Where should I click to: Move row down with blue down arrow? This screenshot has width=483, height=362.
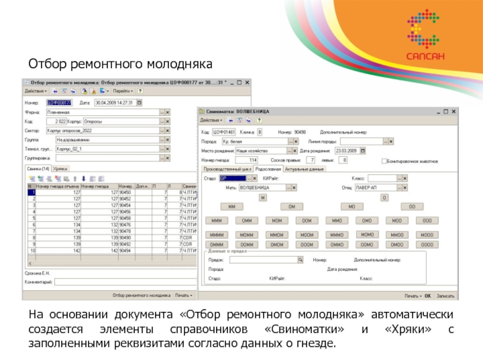pyautogui.click(x=83, y=179)
